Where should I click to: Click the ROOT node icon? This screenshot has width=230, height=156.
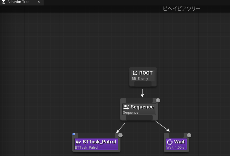(x=135, y=73)
